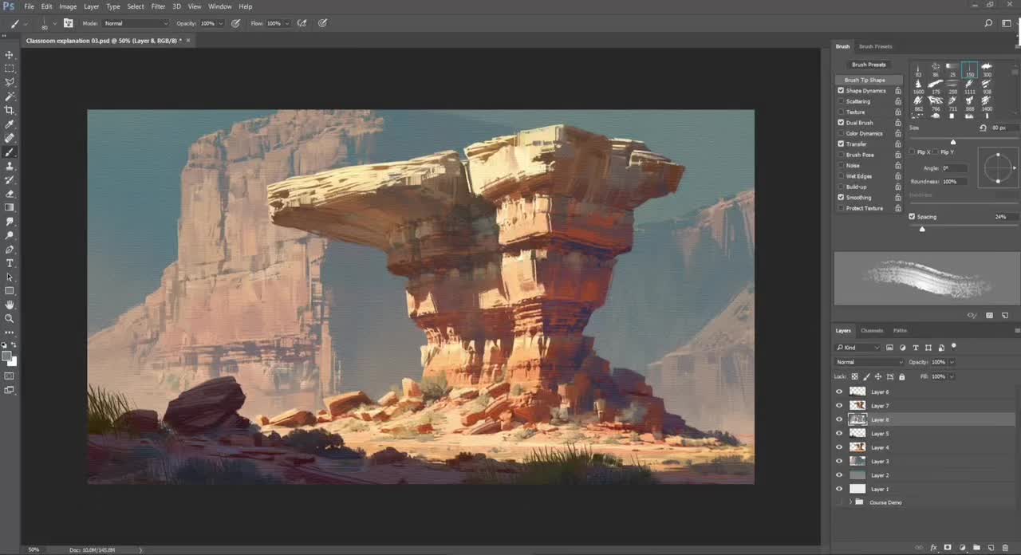The image size is (1021, 555).
Task: Create new adjustment layer icon
Action: click(x=962, y=548)
